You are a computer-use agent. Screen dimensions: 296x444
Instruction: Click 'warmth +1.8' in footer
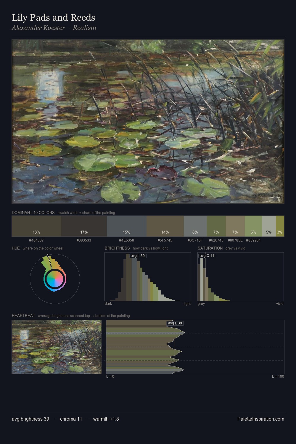pyautogui.click(x=106, y=419)
